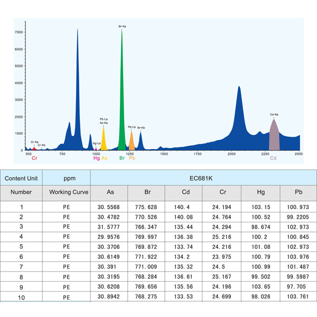Click the magenta Hg element label
The width and height of the screenshot is (317, 317).
click(96, 158)
